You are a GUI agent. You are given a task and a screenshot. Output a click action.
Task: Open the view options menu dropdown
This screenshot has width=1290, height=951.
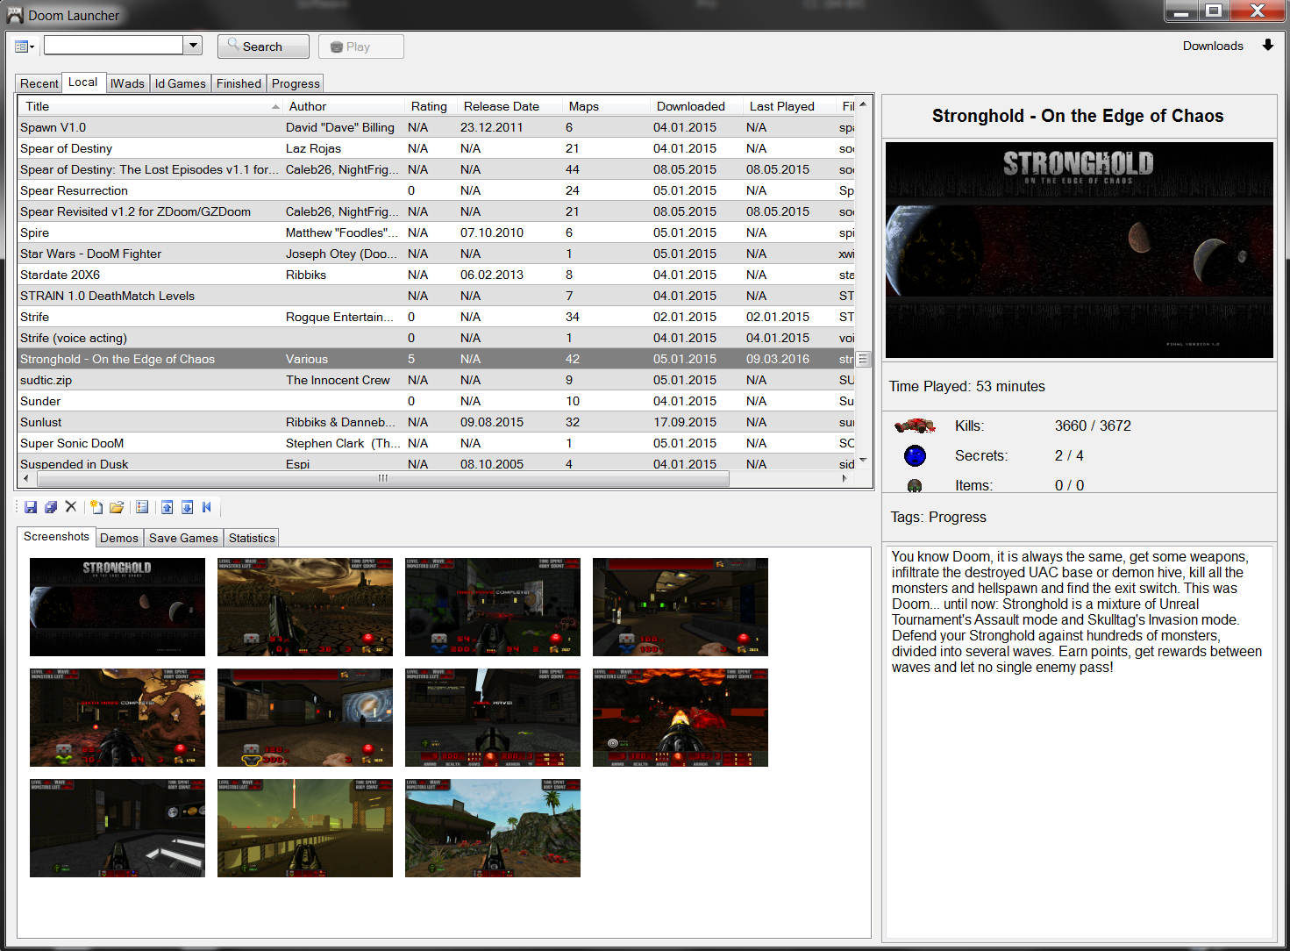pos(25,46)
